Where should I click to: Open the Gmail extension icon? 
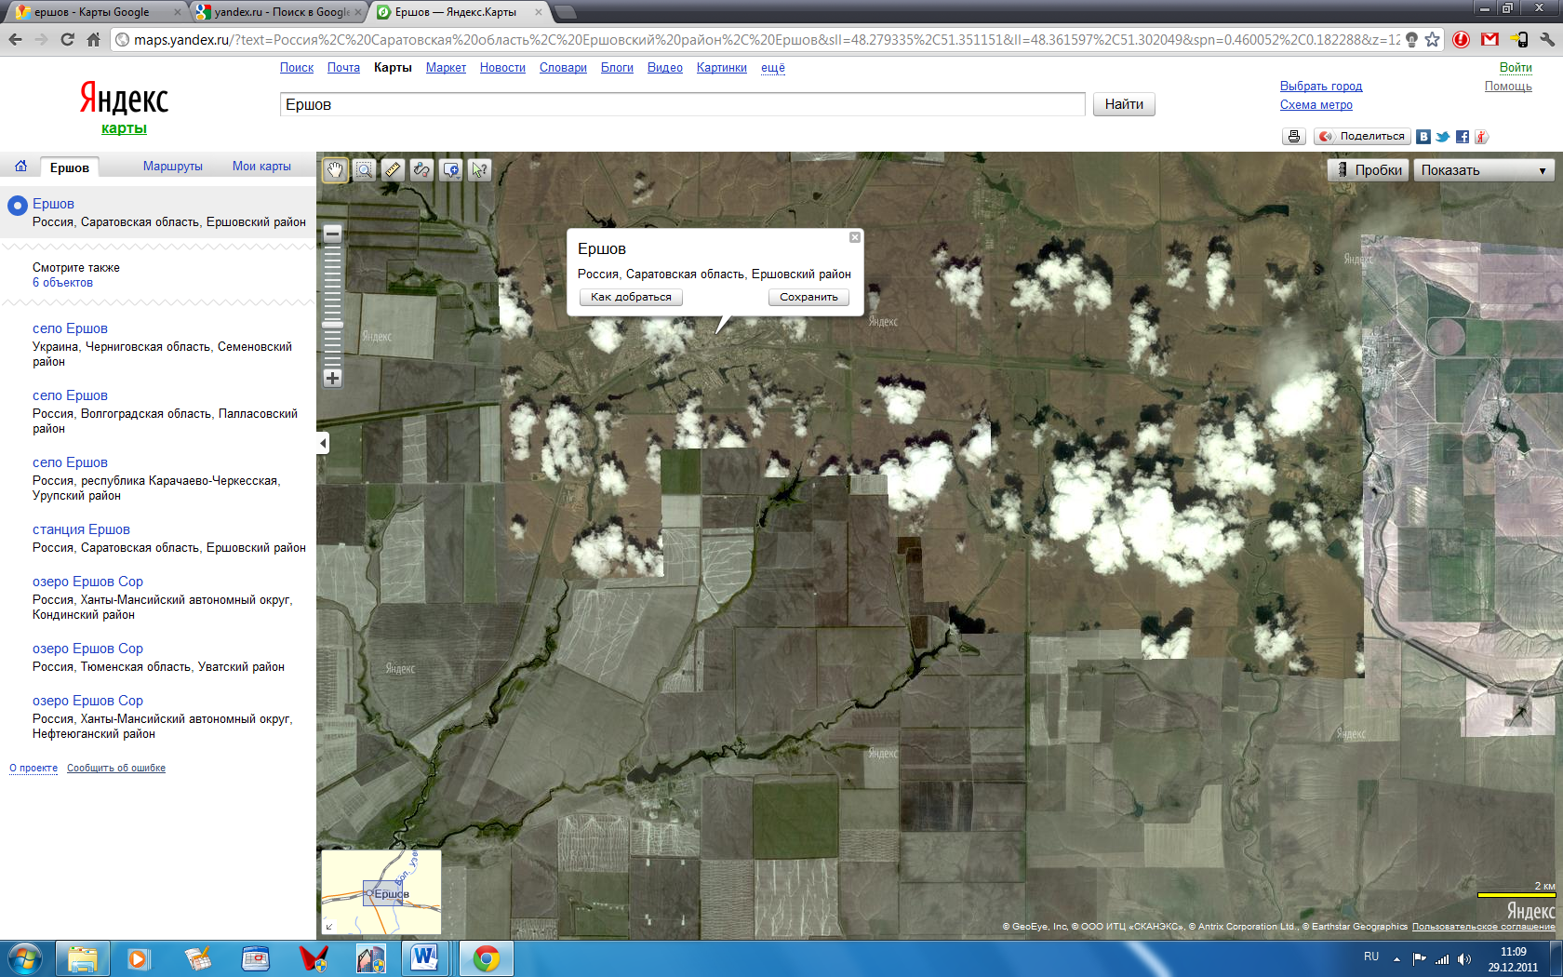tap(1490, 39)
